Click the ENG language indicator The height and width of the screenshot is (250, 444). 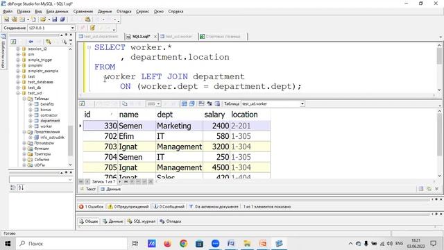click(x=399, y=244)
